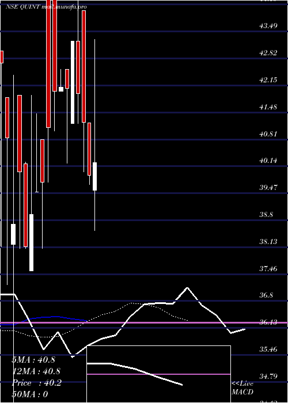Image resolution: width=288 pixels, height=403 pixels.
Task: Click the 41.48 price axis label
Action: click(268, 107)
